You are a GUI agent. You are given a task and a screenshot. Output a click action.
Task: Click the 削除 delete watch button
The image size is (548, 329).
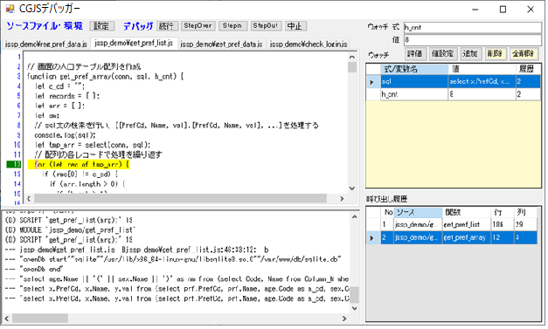496,54
